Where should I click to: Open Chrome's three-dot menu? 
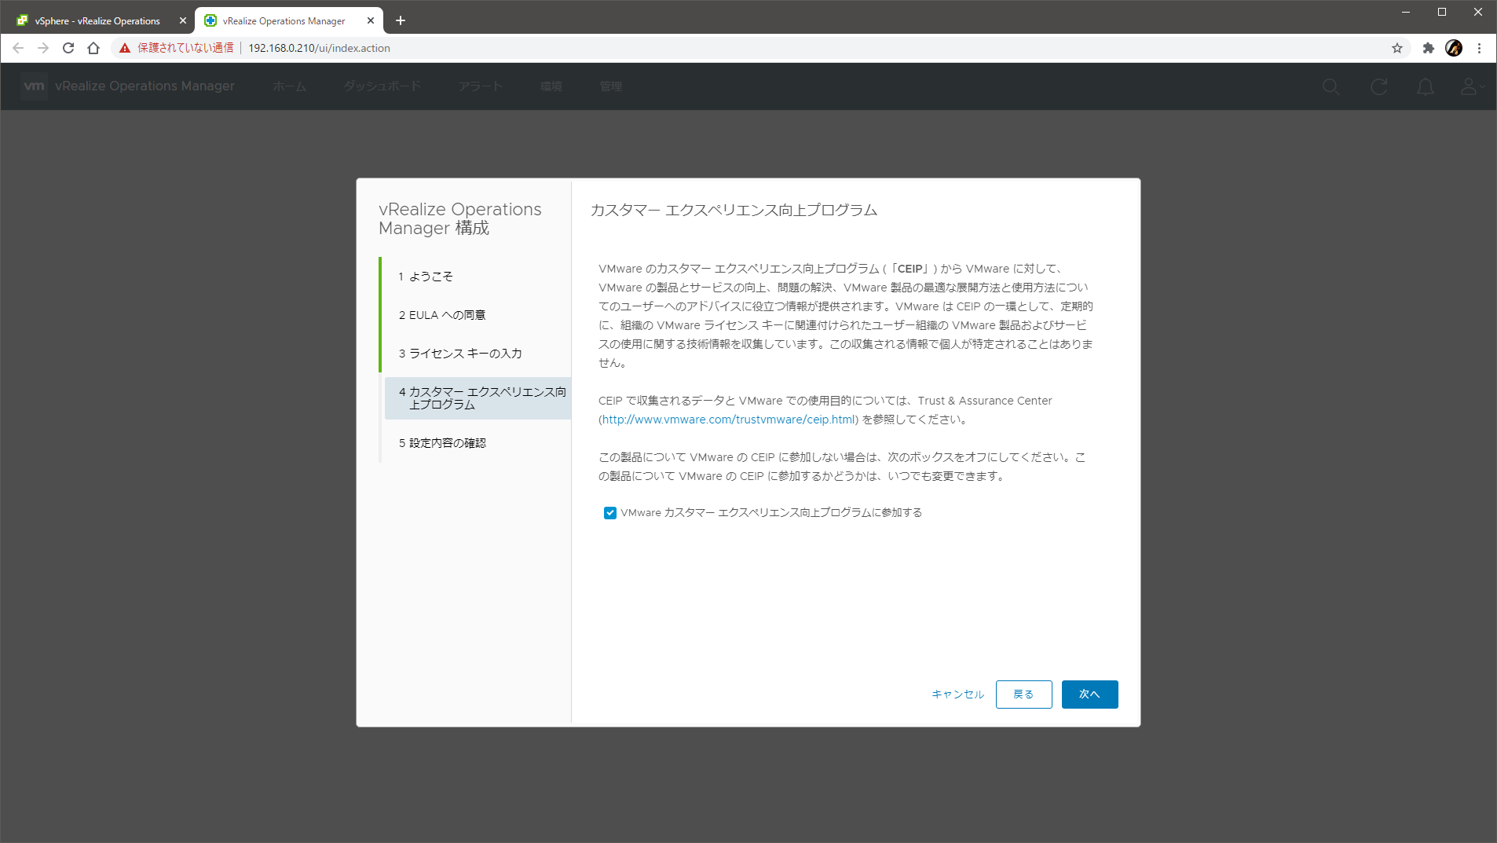click(1479, 48)
